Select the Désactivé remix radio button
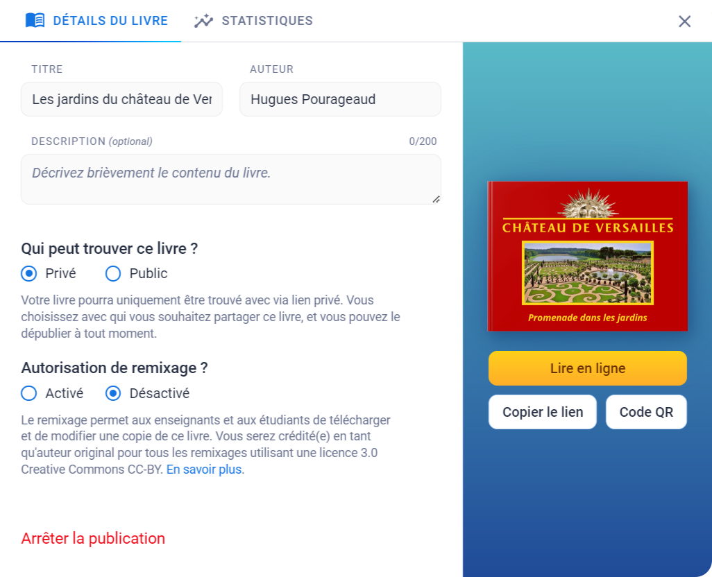712x577 pixels. tap(113, 393)
